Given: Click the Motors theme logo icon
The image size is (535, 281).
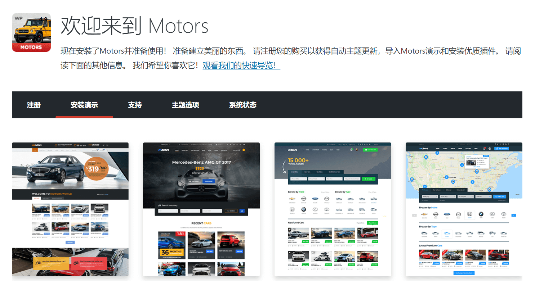Looking at the screenshot, I should (31, 32).
